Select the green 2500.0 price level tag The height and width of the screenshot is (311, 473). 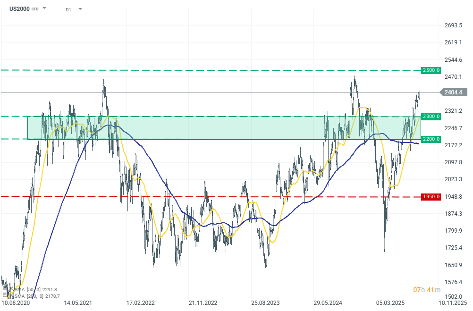tap(431, 70)
